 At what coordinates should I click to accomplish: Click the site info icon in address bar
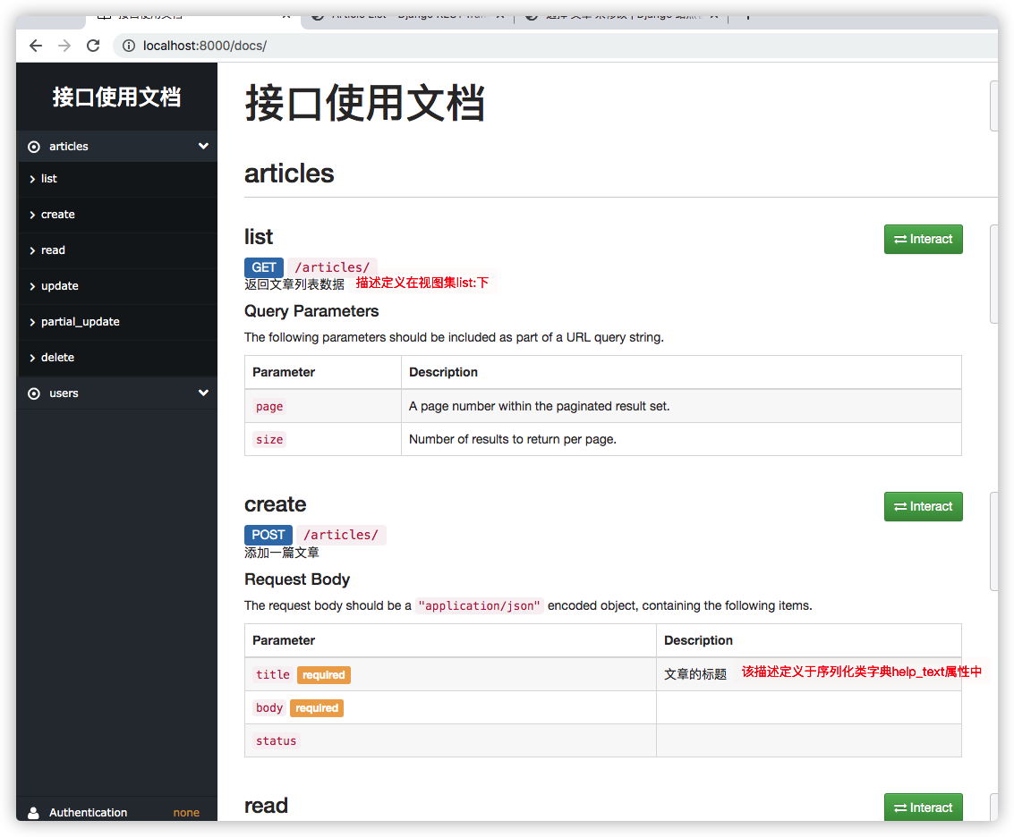point(129,46)
